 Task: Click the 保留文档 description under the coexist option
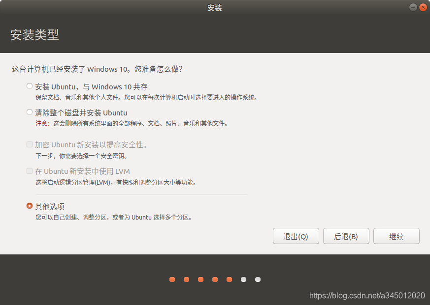click(147, 97)
